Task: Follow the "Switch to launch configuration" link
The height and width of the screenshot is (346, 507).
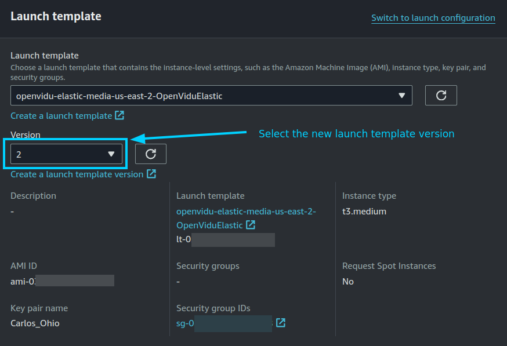Action: [433, 18]
